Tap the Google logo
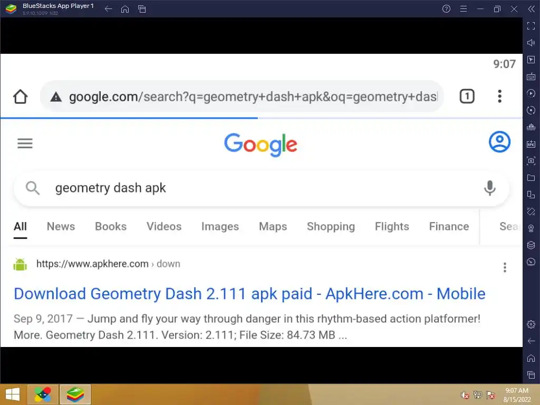This screenshot has width=540, height=405. 261,144
